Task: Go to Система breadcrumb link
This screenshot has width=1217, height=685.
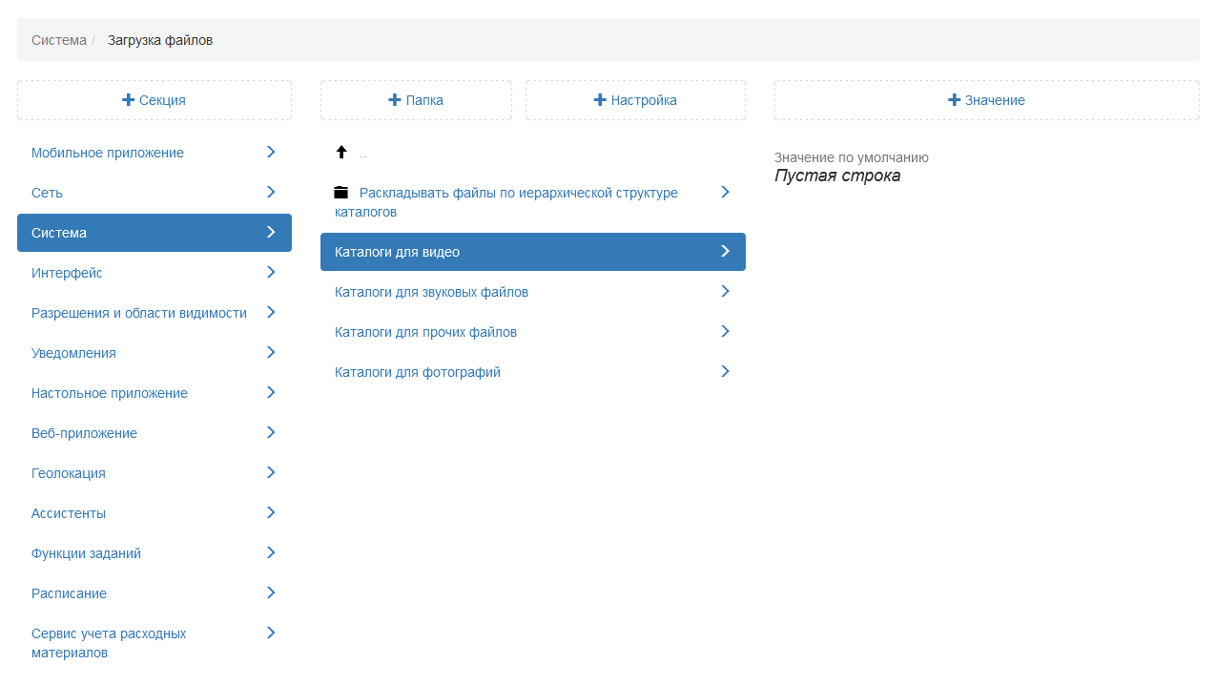Action: tap(58, 40)
